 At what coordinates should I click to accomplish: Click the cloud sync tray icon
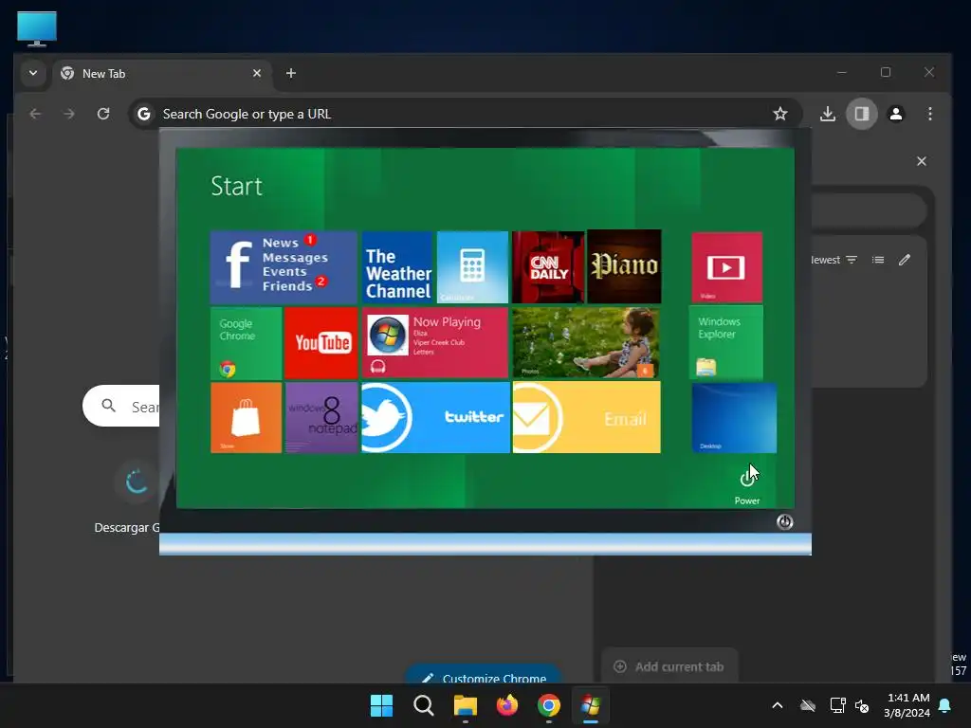(808, 705)
